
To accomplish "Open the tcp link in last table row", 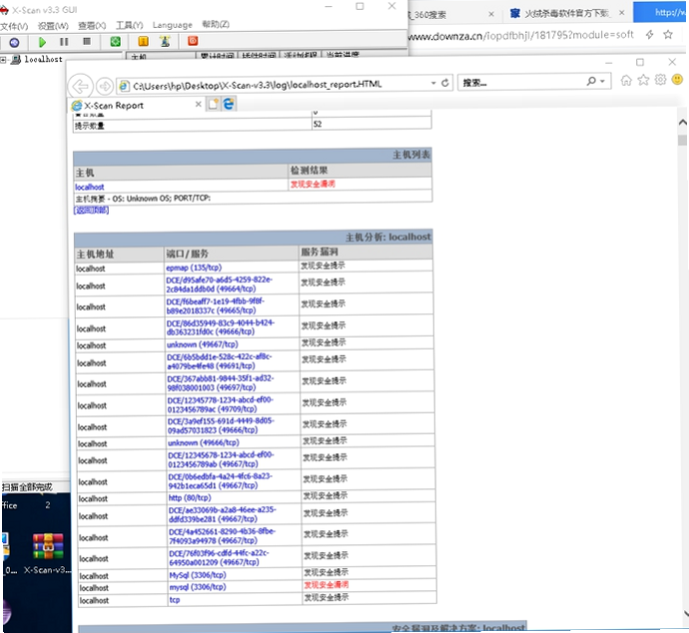I will [x=175, y=600].
